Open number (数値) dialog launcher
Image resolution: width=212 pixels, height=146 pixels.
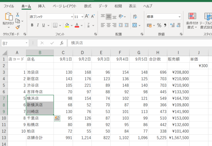[181, 34]
